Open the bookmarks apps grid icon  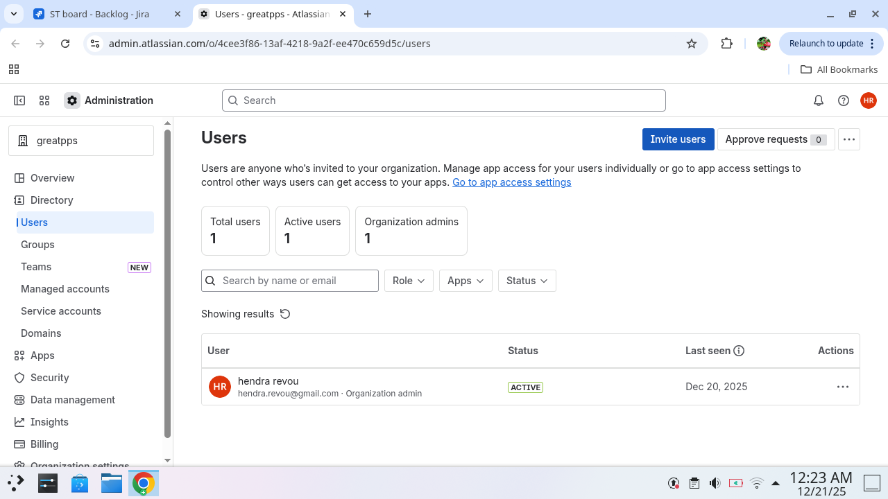pos(14,69)
